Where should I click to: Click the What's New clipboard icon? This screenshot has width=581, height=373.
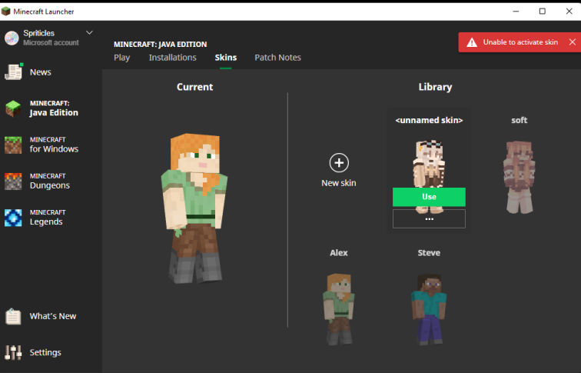click(x=13, y=316)
